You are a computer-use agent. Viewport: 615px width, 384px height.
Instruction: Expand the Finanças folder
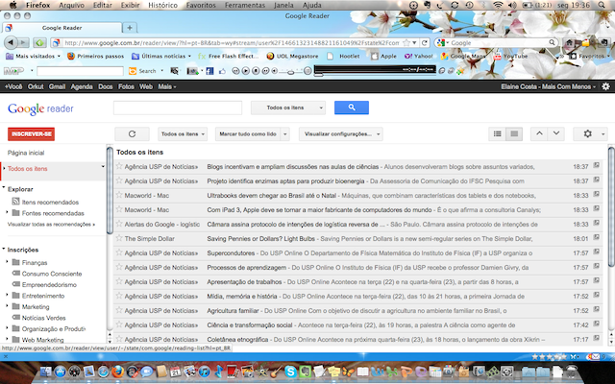pos(7,262)
